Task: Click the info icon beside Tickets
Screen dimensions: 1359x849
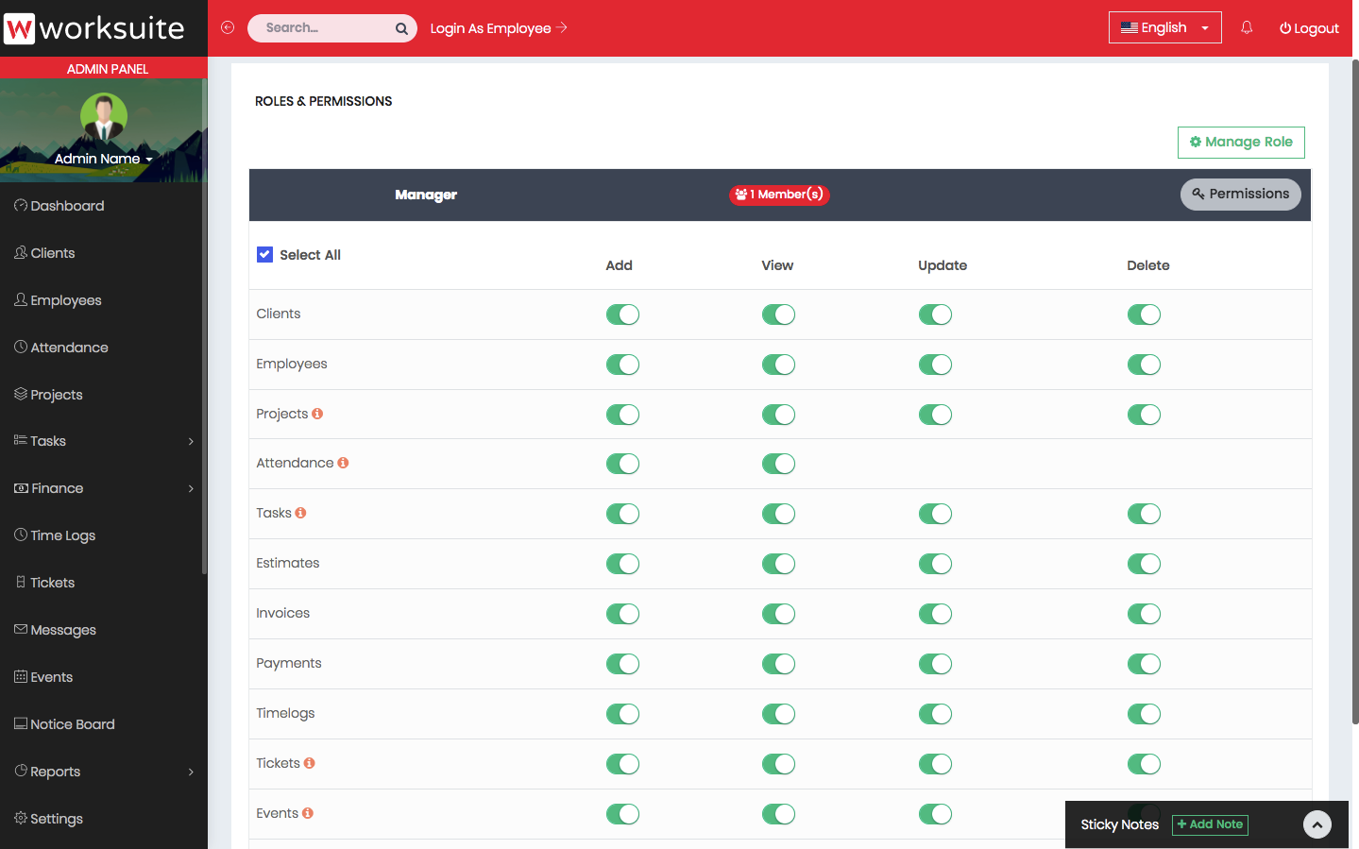Action: tap(309, 763)
